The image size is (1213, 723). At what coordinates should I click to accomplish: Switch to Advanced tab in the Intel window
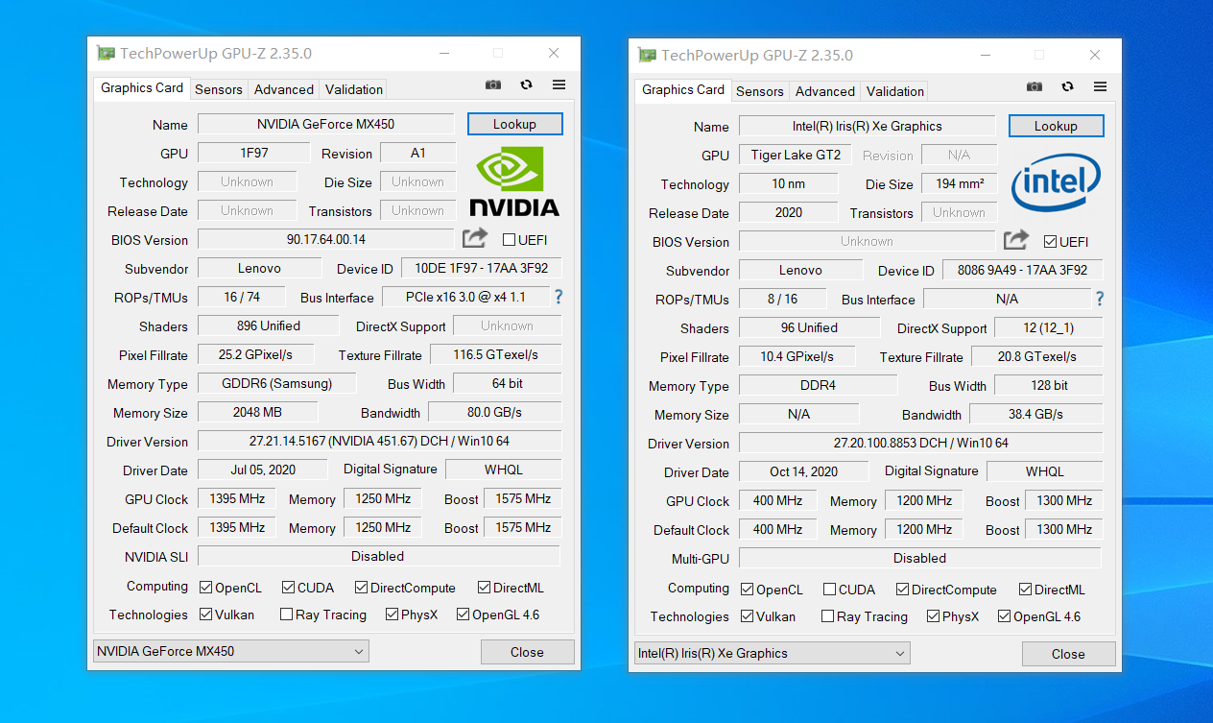[824, 91]
